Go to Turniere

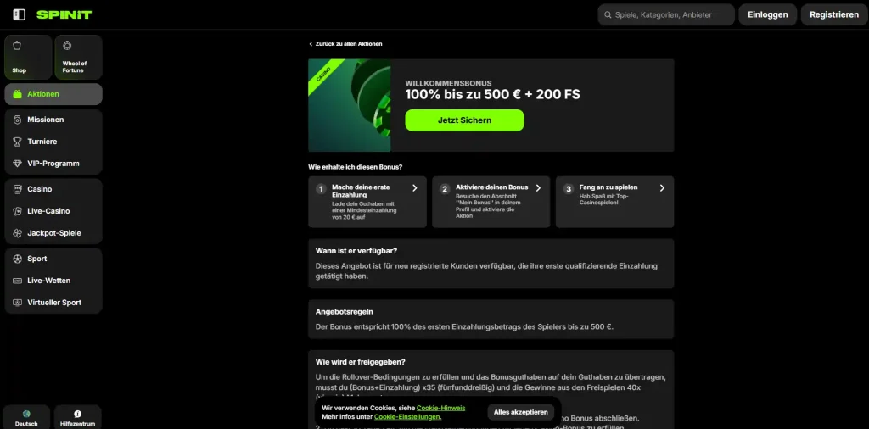[x=53, y=142]
